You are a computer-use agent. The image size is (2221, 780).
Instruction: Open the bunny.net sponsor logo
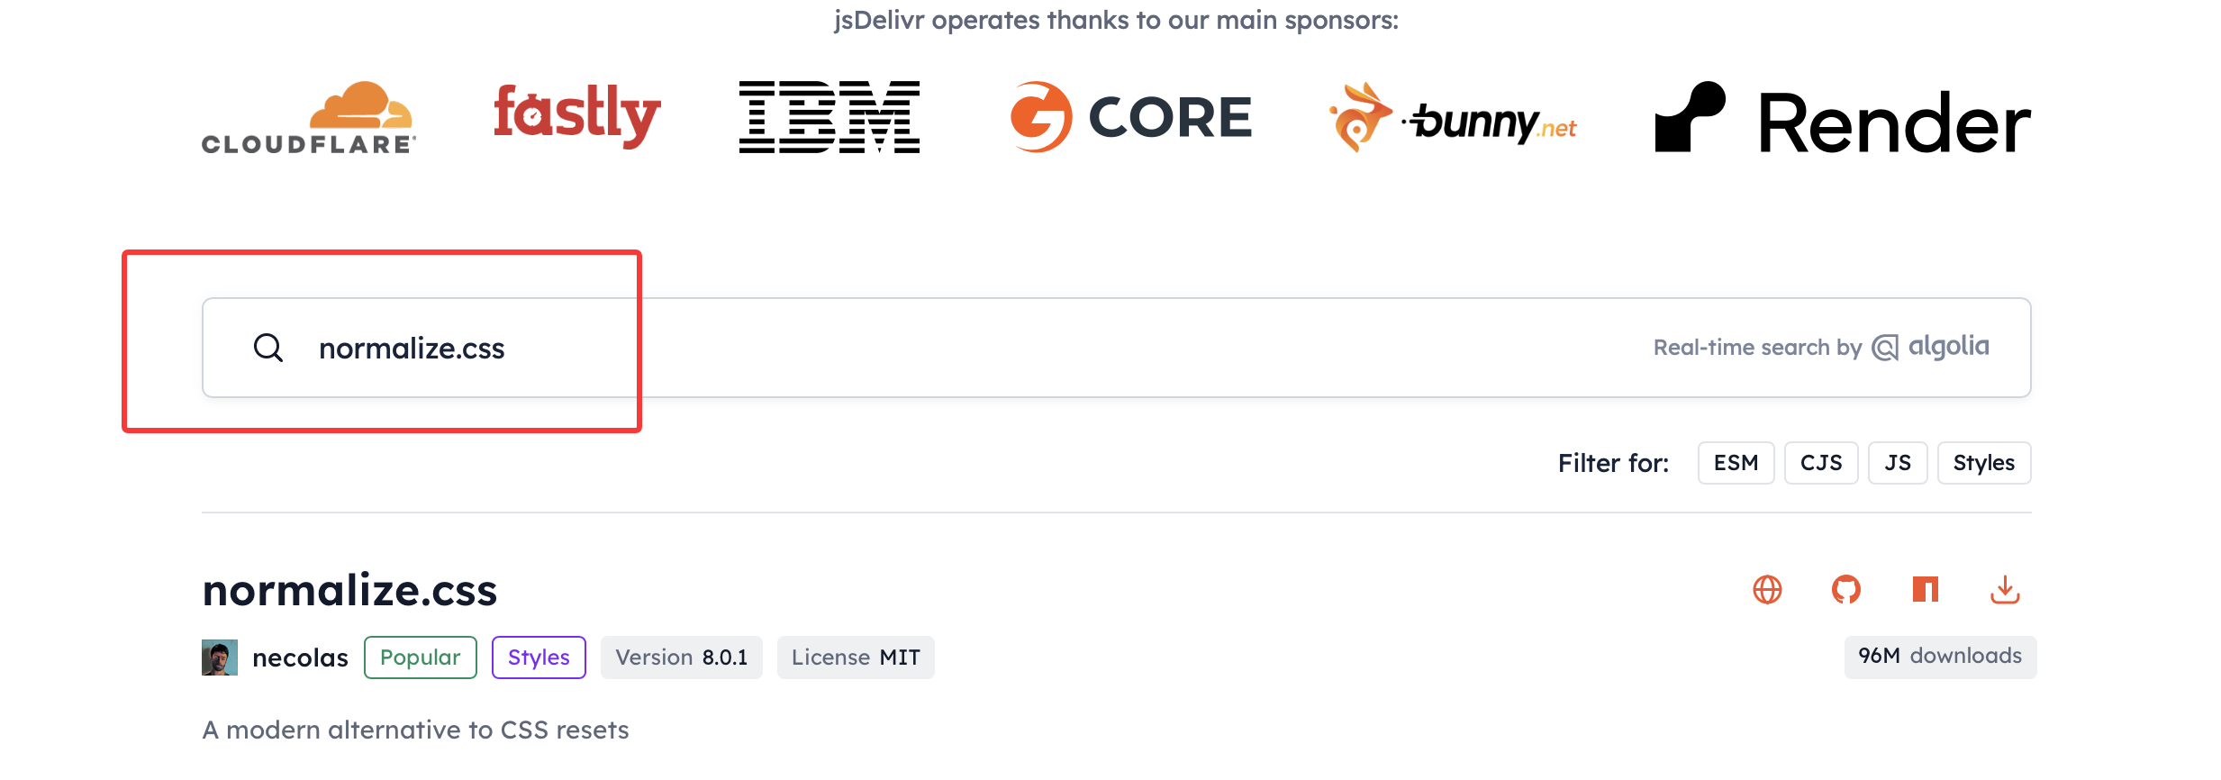[1452, 118]
